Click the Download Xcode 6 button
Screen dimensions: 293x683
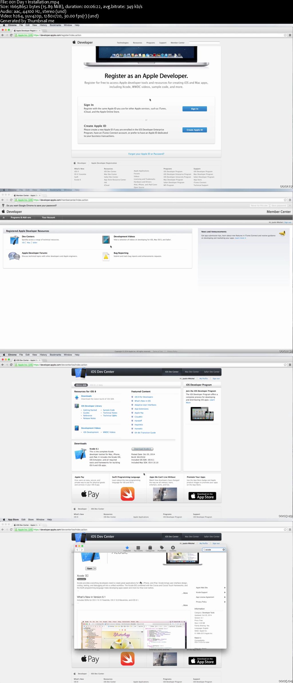click(x=142, y=449)
